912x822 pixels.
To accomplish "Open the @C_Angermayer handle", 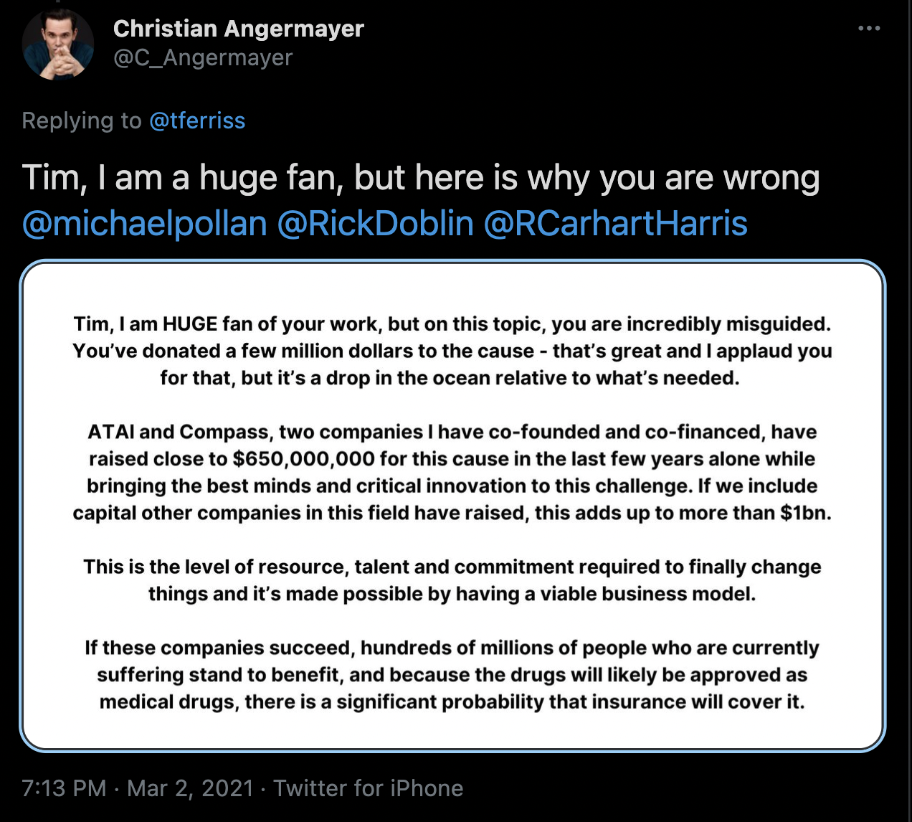I will [203, 57].
